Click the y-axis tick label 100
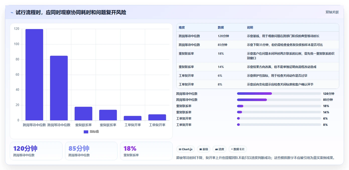This screenshot has height=170, width=349. click(17, 44)
